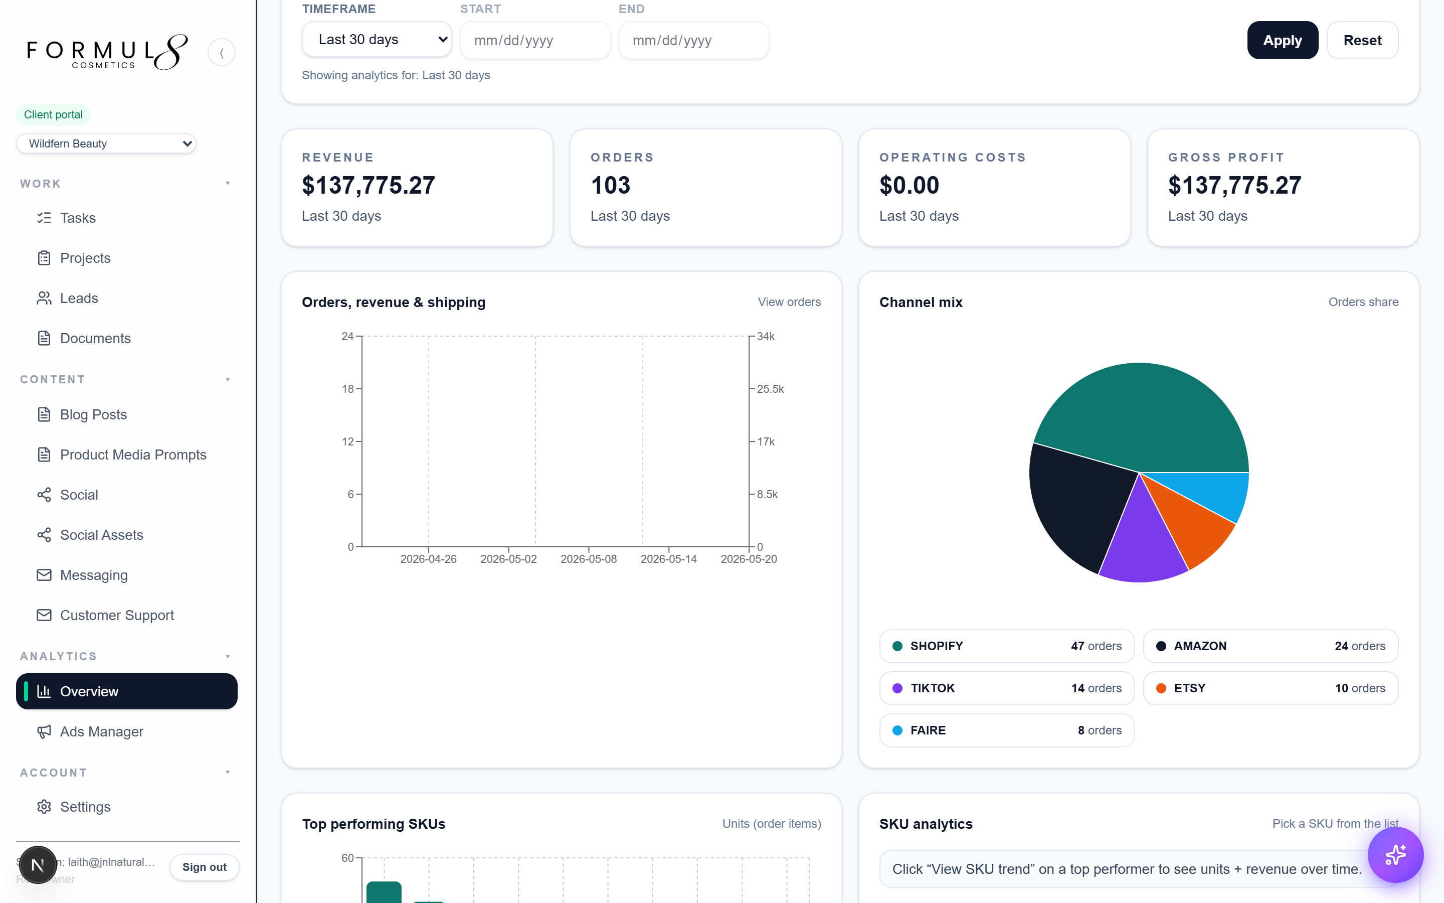
Task: Click the Documents file icon
Action: 44,338
